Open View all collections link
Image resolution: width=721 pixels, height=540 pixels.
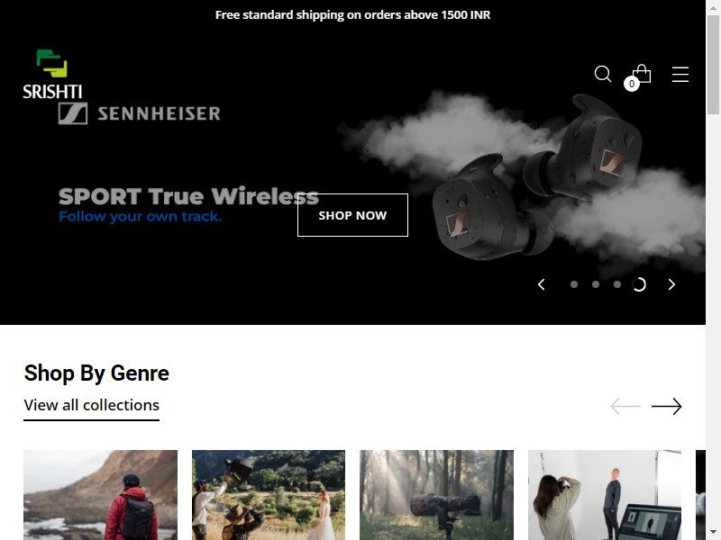(92, 406)
